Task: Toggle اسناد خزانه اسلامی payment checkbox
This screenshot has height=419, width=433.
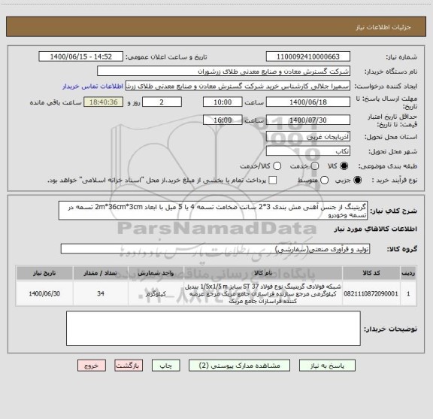Action: coord(273,181)
